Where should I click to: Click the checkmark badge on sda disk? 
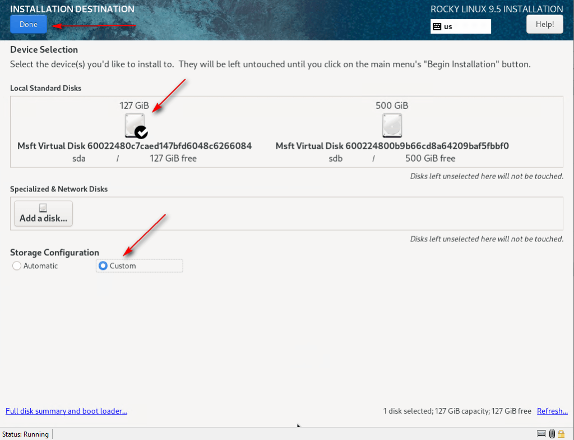click(141, 132)
